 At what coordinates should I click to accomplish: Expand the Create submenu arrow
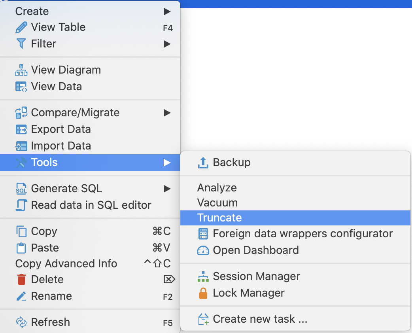[x=167, y=11]
